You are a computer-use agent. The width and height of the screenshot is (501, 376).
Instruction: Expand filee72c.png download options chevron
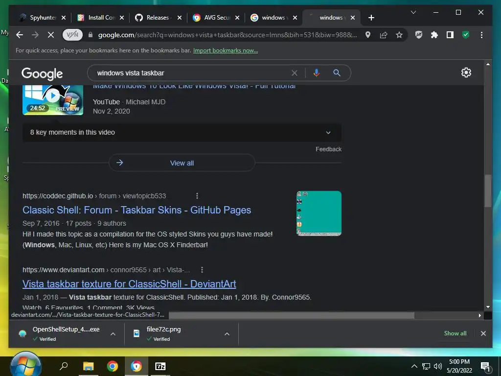pyautogui.click(x=227, y=334)
